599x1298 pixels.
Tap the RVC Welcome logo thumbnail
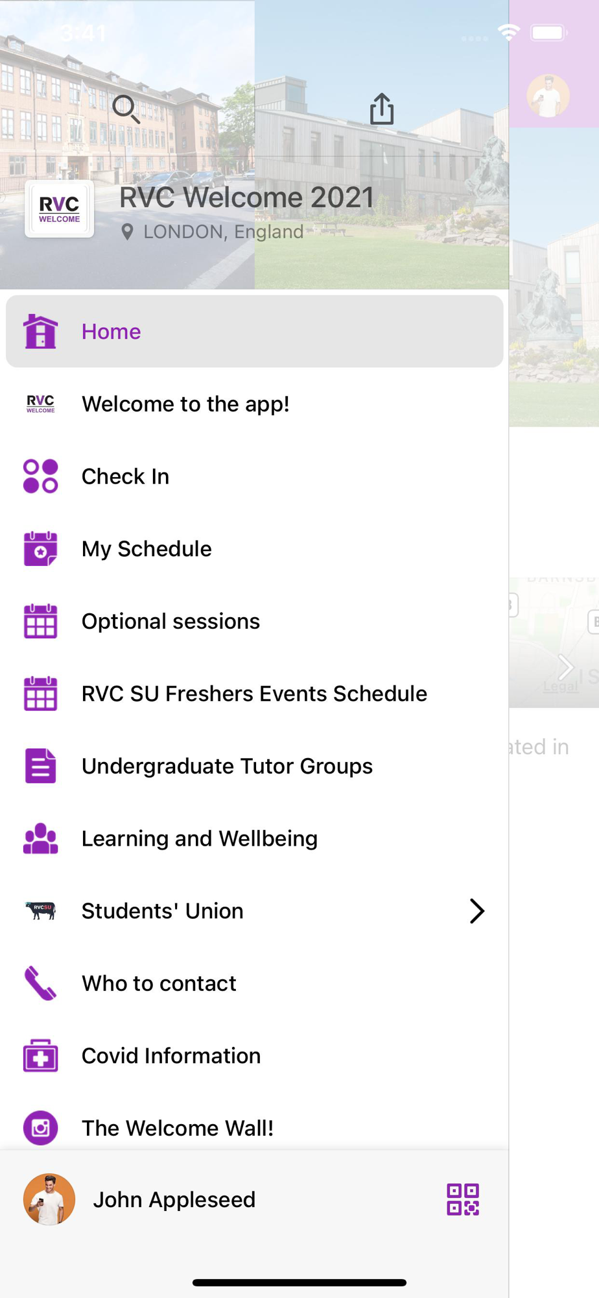(59, 209)
